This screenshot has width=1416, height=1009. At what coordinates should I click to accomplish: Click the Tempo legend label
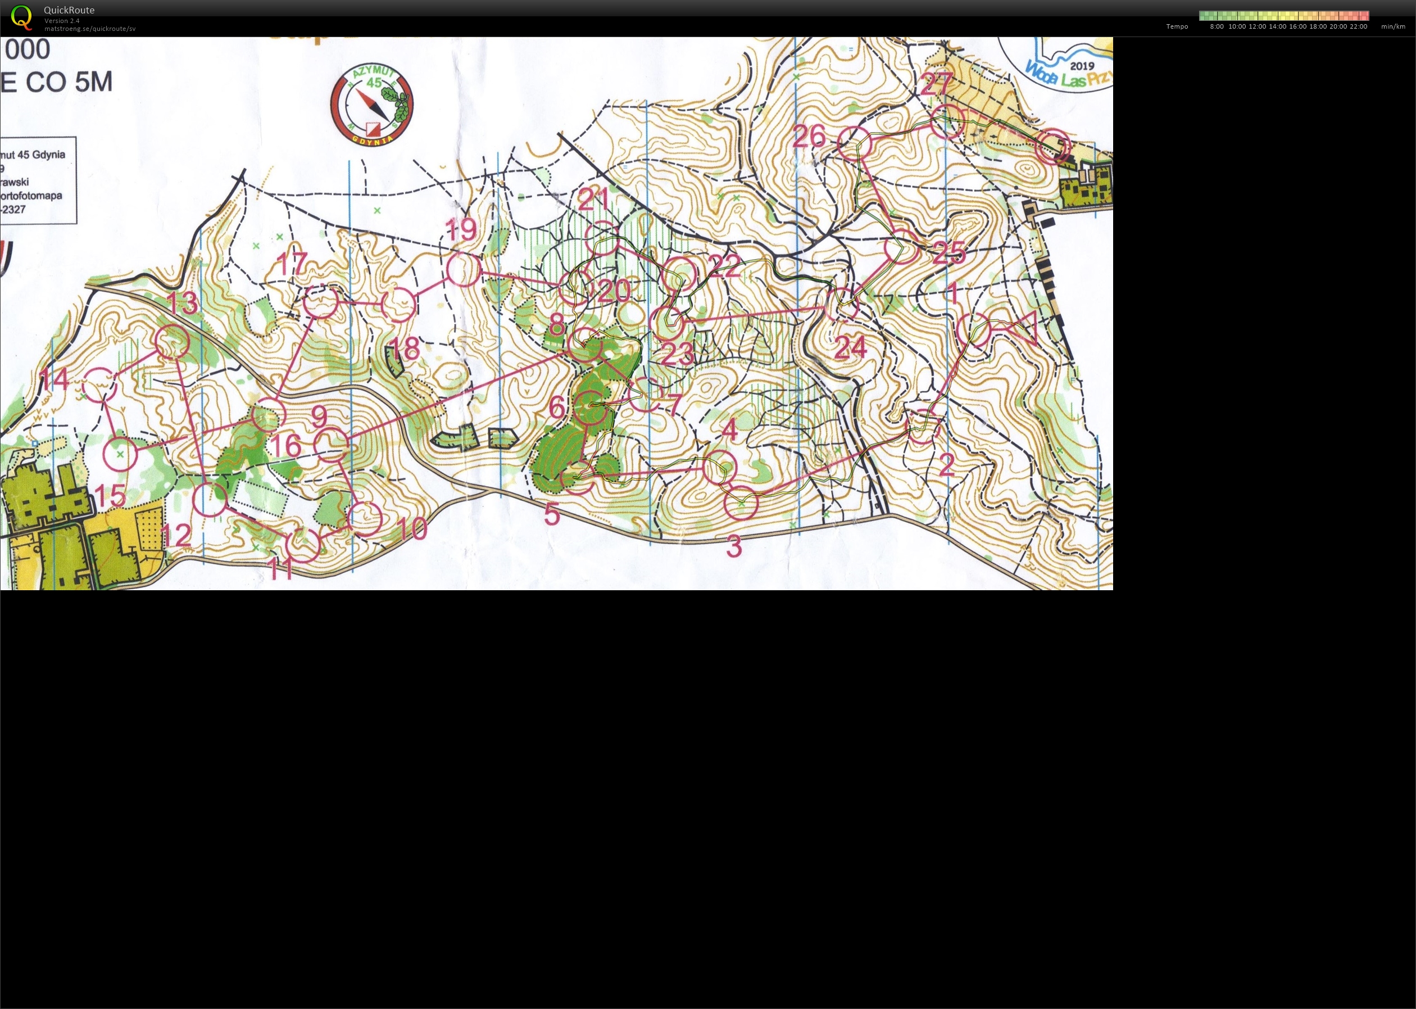click(1177, 27)
